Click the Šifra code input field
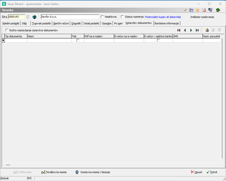 click(x=16, y=17)
